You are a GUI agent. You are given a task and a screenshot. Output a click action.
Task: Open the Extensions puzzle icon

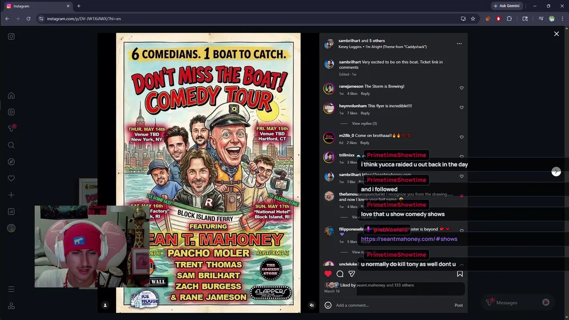coord(509,19)
